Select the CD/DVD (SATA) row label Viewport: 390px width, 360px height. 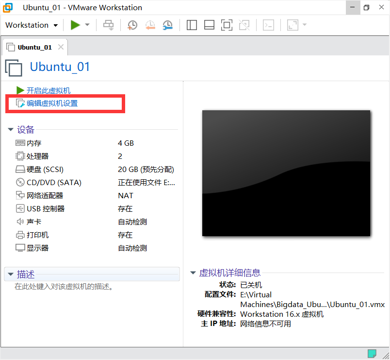54,183
